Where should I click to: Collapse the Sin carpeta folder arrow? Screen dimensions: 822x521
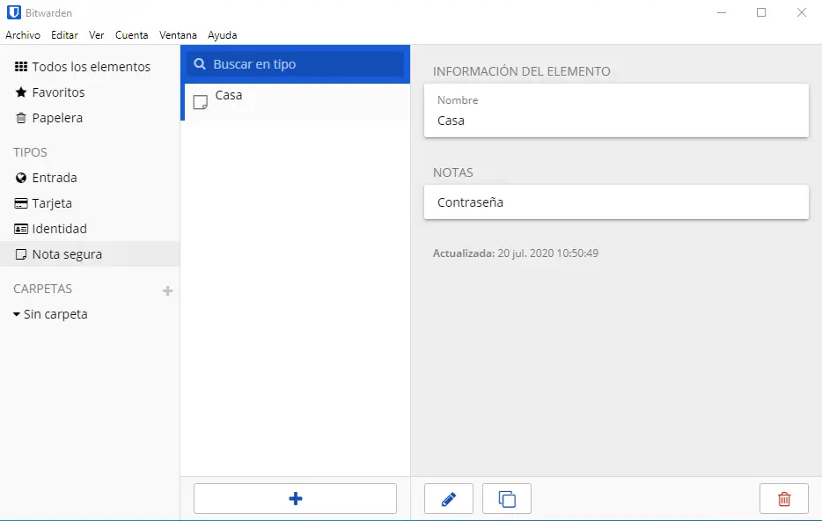tap(17, 314)
